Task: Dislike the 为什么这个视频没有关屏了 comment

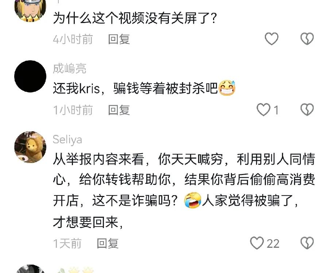Action: [x=307, y=39]
